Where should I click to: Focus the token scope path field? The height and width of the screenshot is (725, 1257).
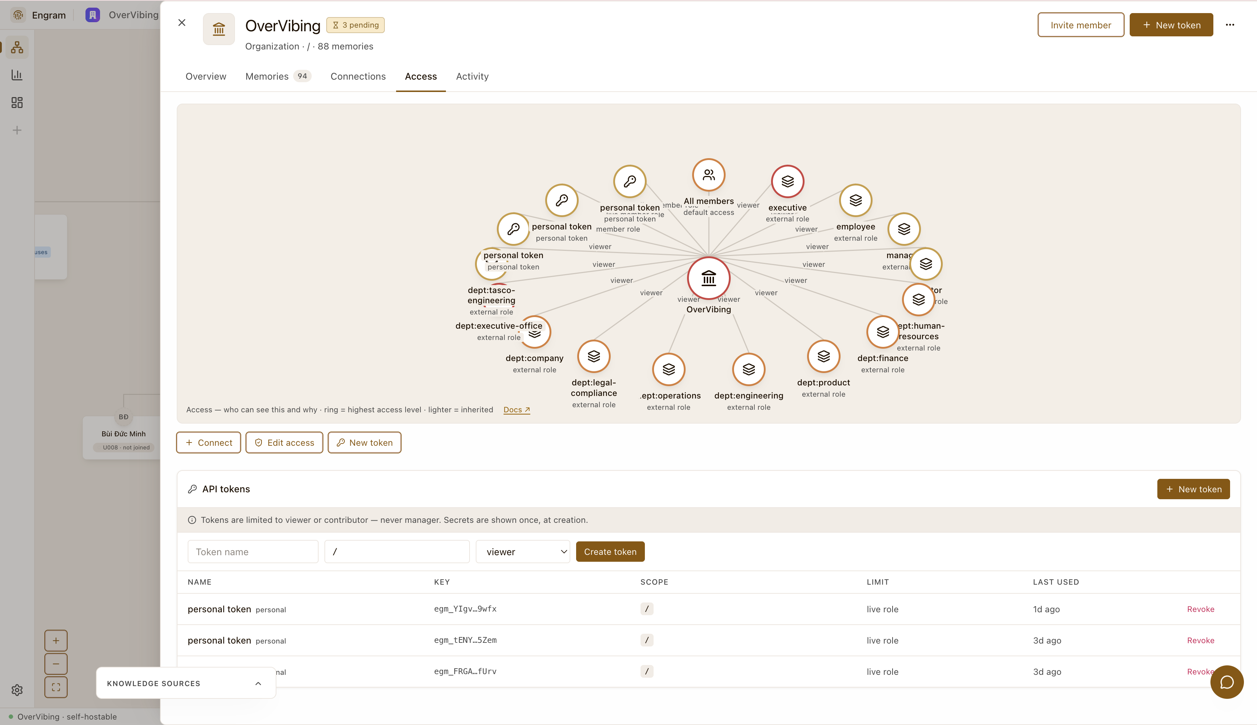tap(397, 552)
